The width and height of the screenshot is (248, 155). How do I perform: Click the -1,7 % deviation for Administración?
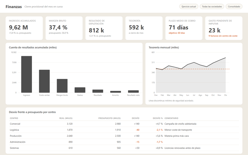(x=159, y=142)
